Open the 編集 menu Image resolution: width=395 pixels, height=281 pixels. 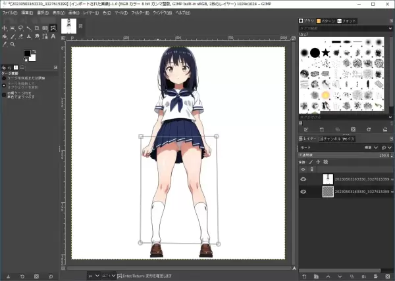27,12
